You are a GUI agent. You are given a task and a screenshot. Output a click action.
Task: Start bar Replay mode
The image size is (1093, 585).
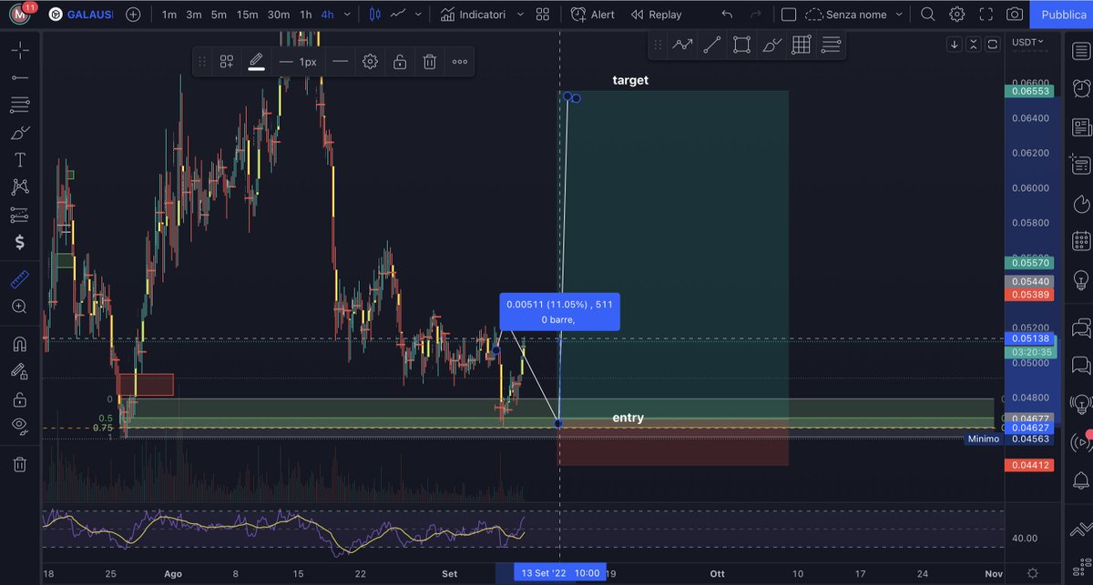(x=656, y=15)
